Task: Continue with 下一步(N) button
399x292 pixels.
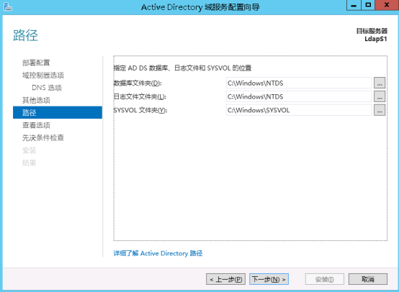Action: pos(269,279)
